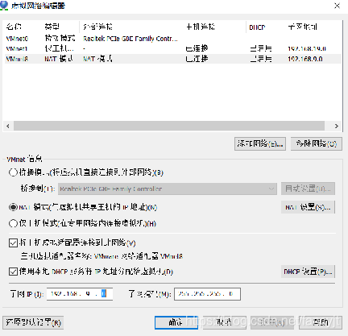348x336 pixels.
Task: Open the bridged-to Realtek adapter dropdown
Action: click(168, 189)
